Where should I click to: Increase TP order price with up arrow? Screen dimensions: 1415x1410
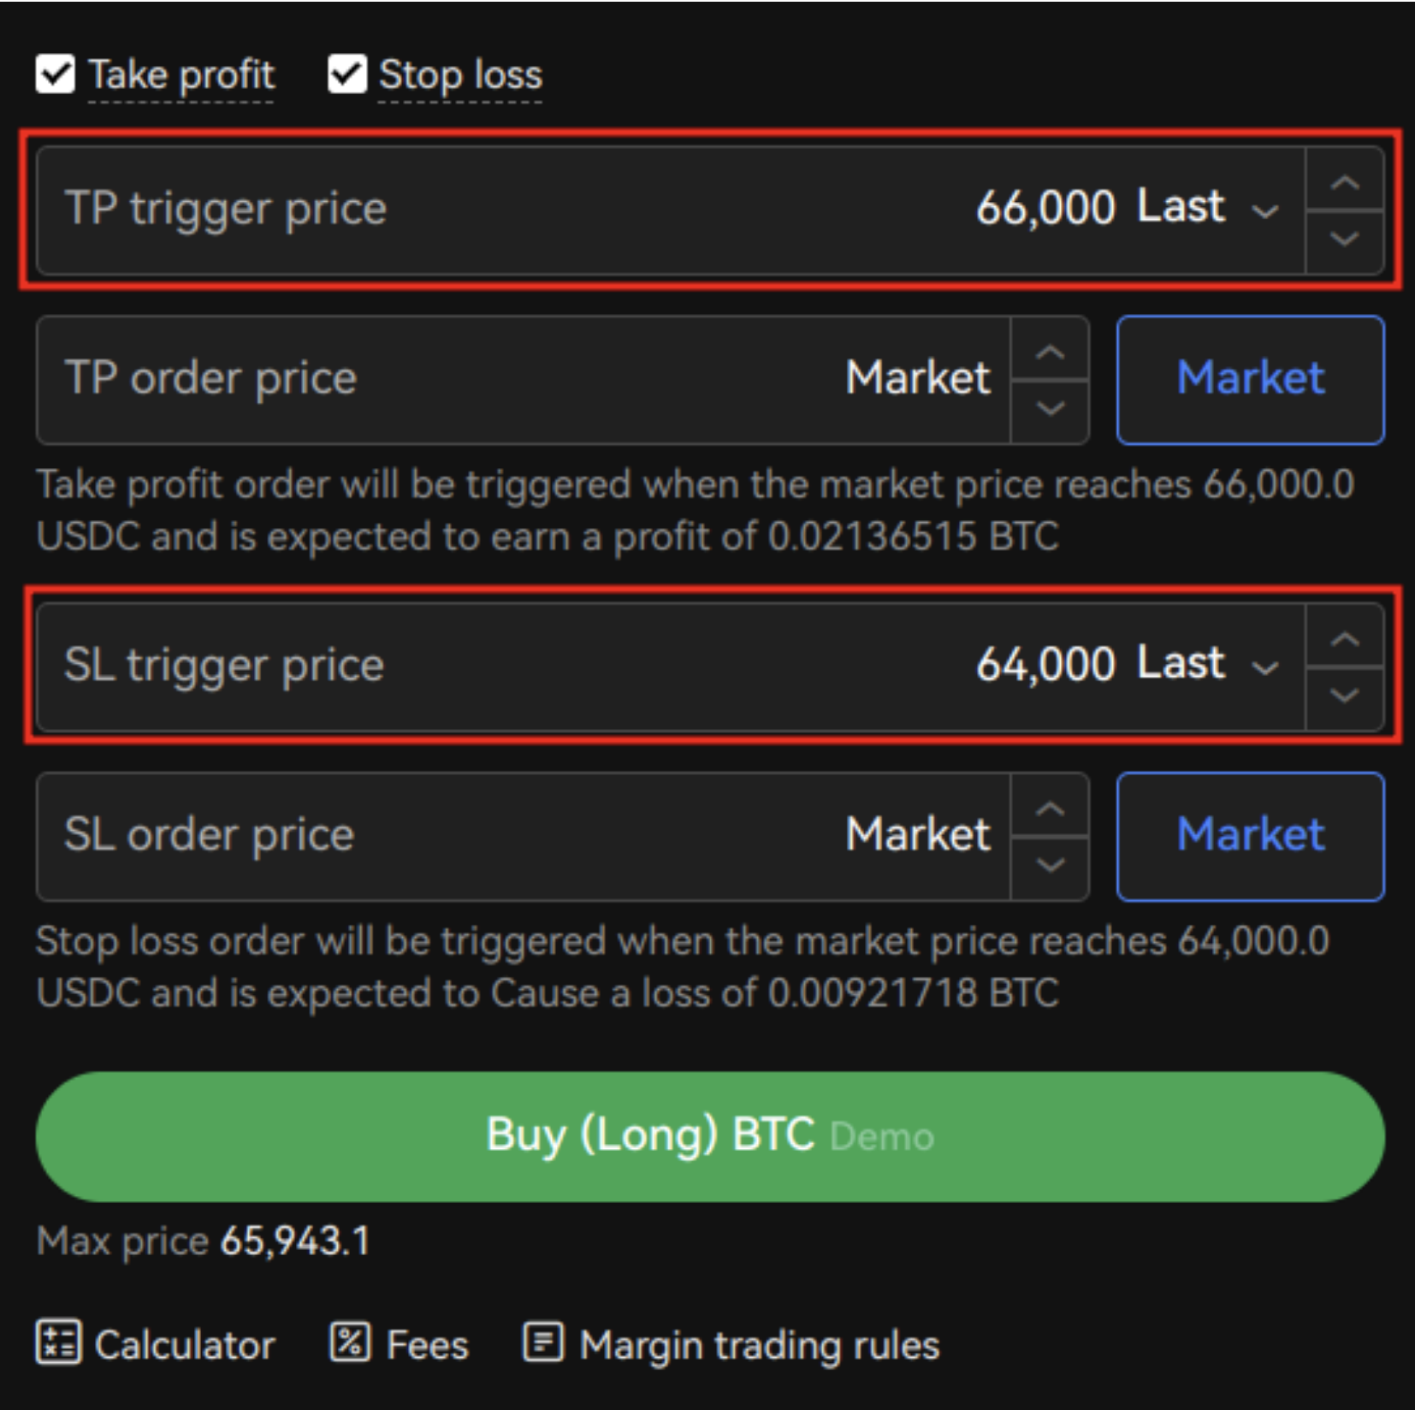1050,351
